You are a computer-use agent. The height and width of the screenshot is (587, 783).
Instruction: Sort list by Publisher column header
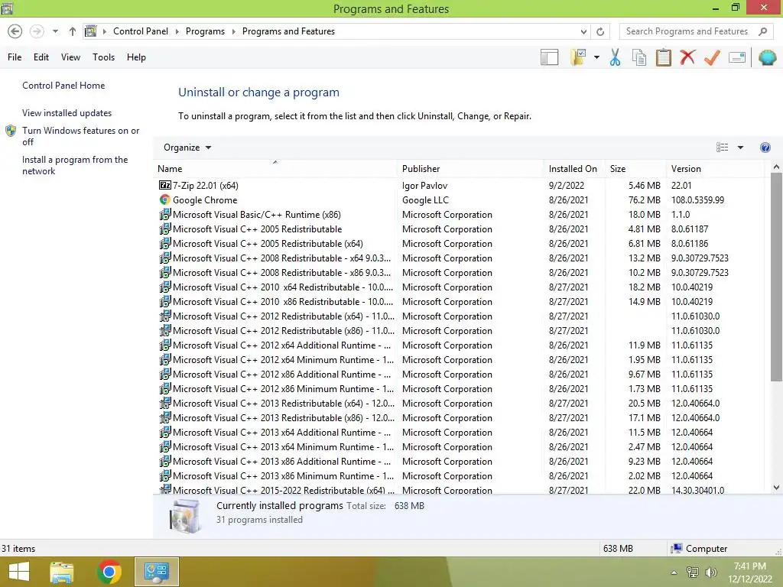pyautogui.click(x=470, y=169)
